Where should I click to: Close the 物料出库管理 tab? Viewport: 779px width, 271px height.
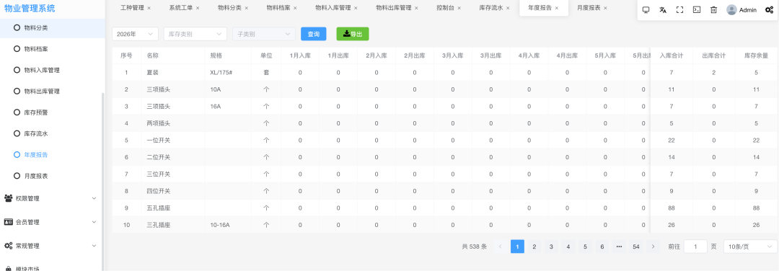click(416, 8)
